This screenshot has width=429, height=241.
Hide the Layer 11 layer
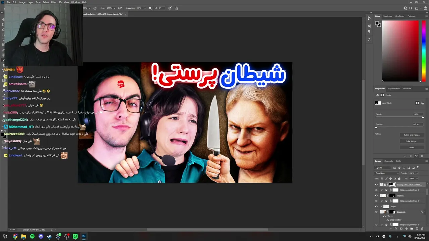coord(376,207)
